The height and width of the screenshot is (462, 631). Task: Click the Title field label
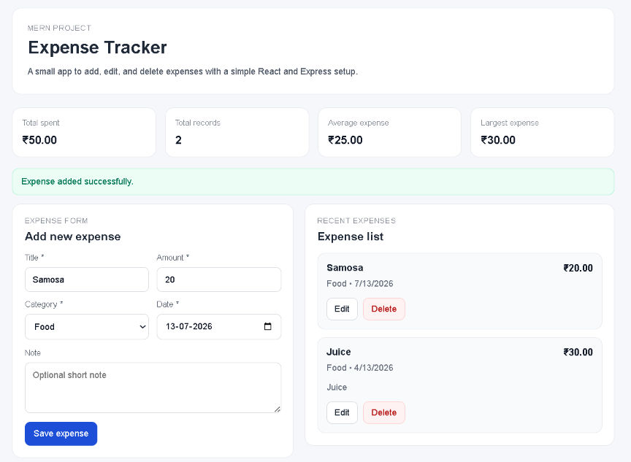[34, 258]
